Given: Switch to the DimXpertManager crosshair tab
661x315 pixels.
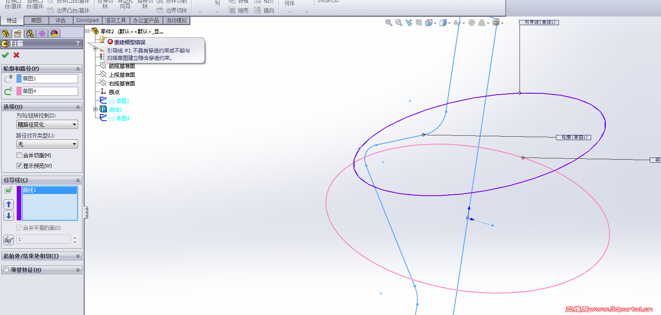Looking at the screenshot, I should [42, 33].
